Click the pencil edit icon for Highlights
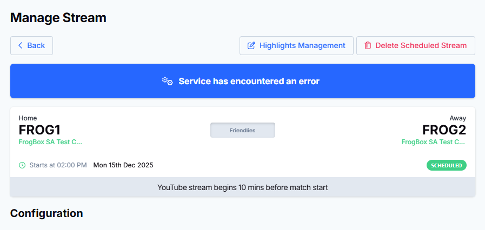The width and height of the screenshot is (485, 230). coord(251,45)
